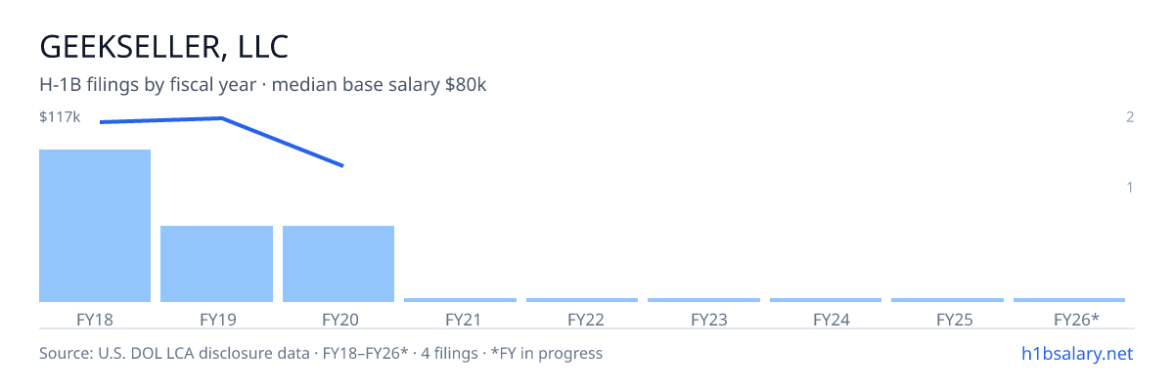
Task: Click the right axis value 2
Action: [x=1130, y=117]
